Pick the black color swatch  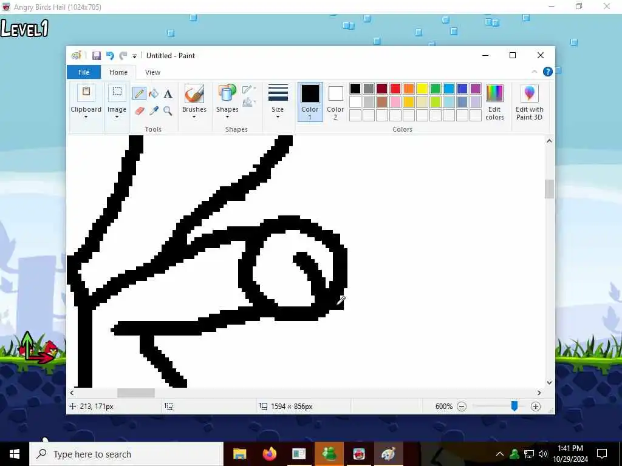[355, 89]
